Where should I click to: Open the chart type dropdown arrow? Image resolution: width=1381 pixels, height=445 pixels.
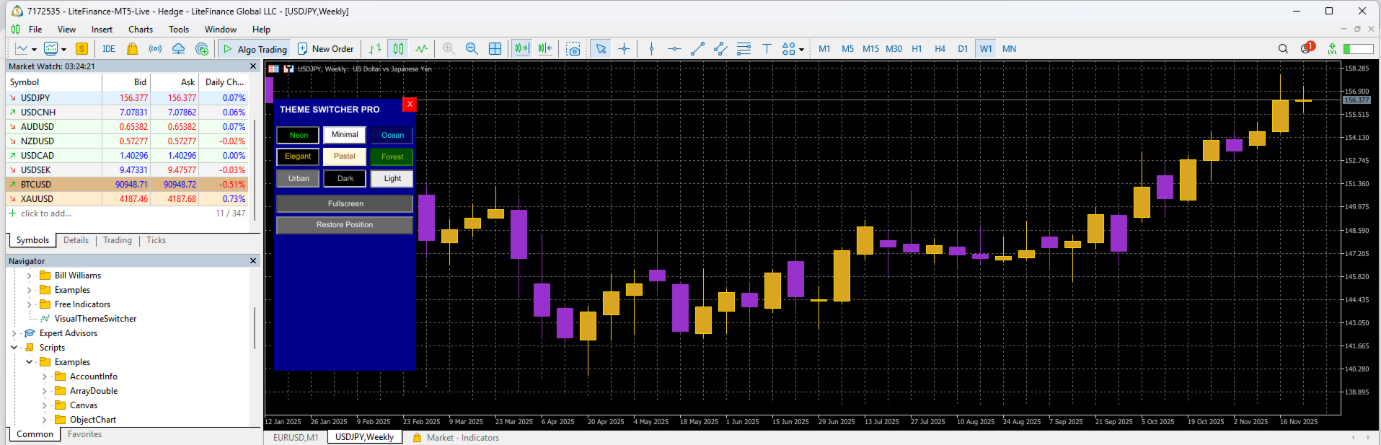(34, 50)
